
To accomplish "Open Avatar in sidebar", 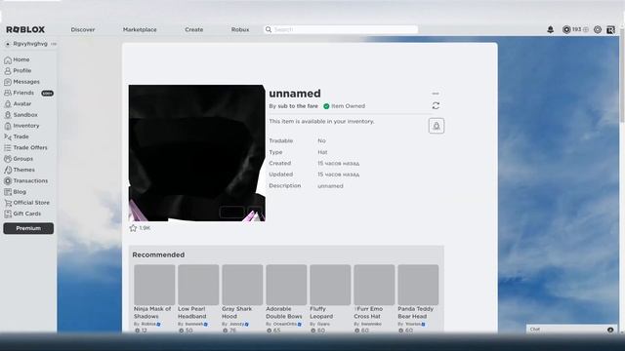I will click(18, 104).
